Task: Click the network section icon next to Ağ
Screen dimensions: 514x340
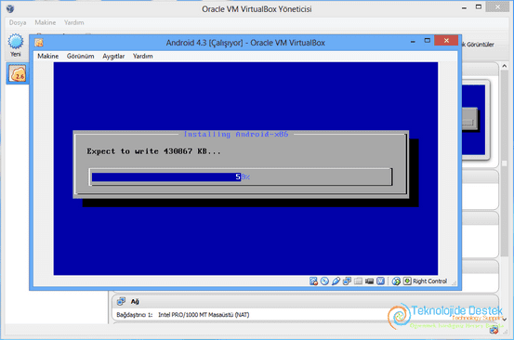Action: [x=121, y=301]
